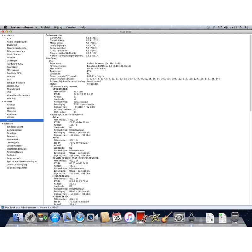Viewport: 252px width, 252px height.
Task: Open the Trash in the dock
Action: pos(235,217)
